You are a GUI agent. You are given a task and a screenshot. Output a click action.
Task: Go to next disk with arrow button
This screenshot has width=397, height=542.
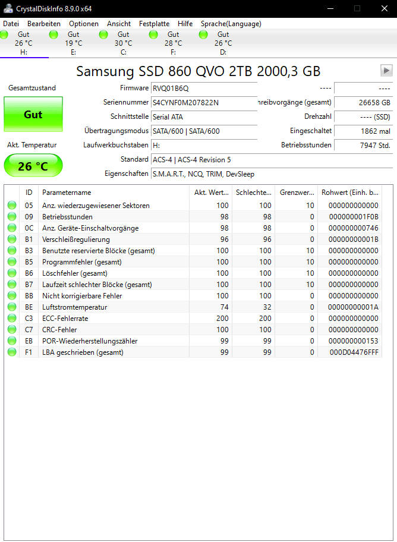point(387,71)
